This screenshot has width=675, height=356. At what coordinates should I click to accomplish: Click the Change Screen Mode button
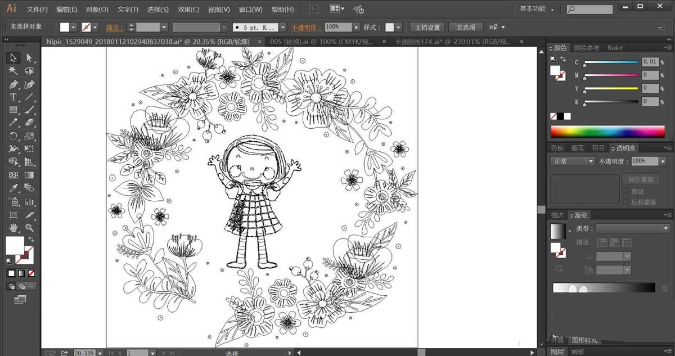coord(20,300)
